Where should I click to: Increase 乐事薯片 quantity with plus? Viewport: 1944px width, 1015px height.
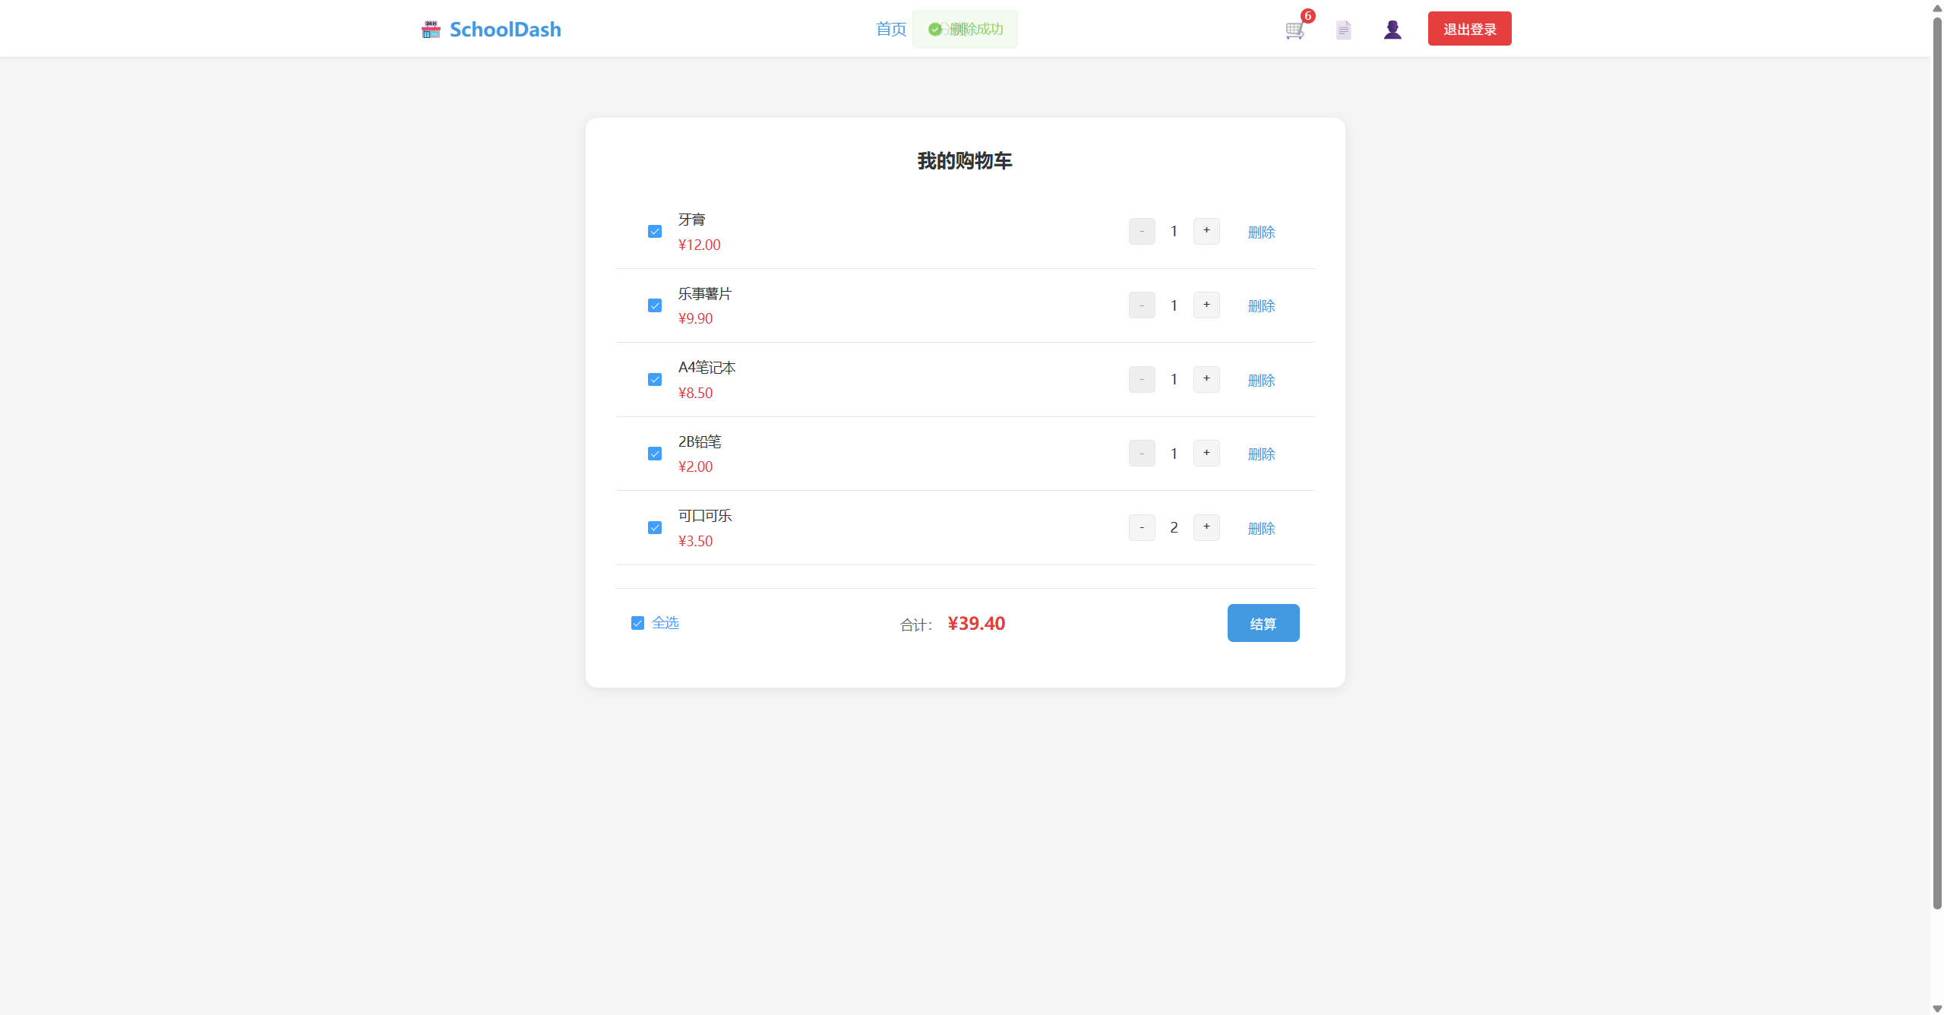coord(1206,305)
